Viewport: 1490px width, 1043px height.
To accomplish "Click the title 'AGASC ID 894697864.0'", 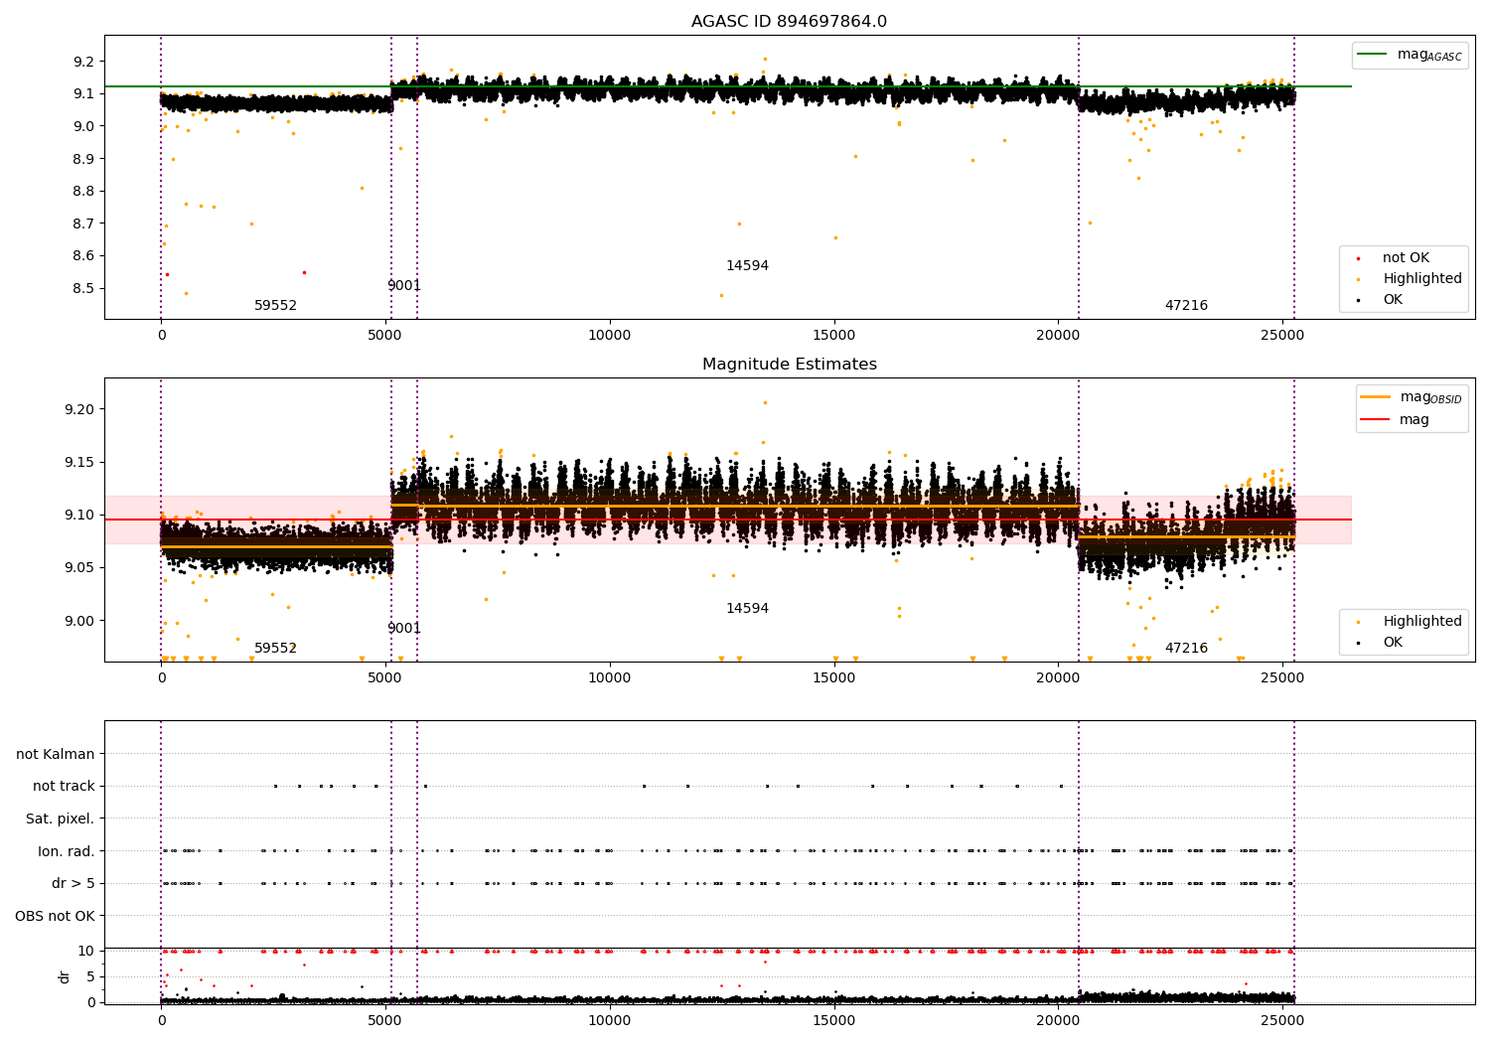I will tap(789, 22).
